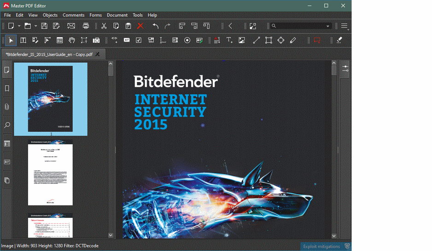Click the Print icon
432x251 pixels.
(86, 26)
